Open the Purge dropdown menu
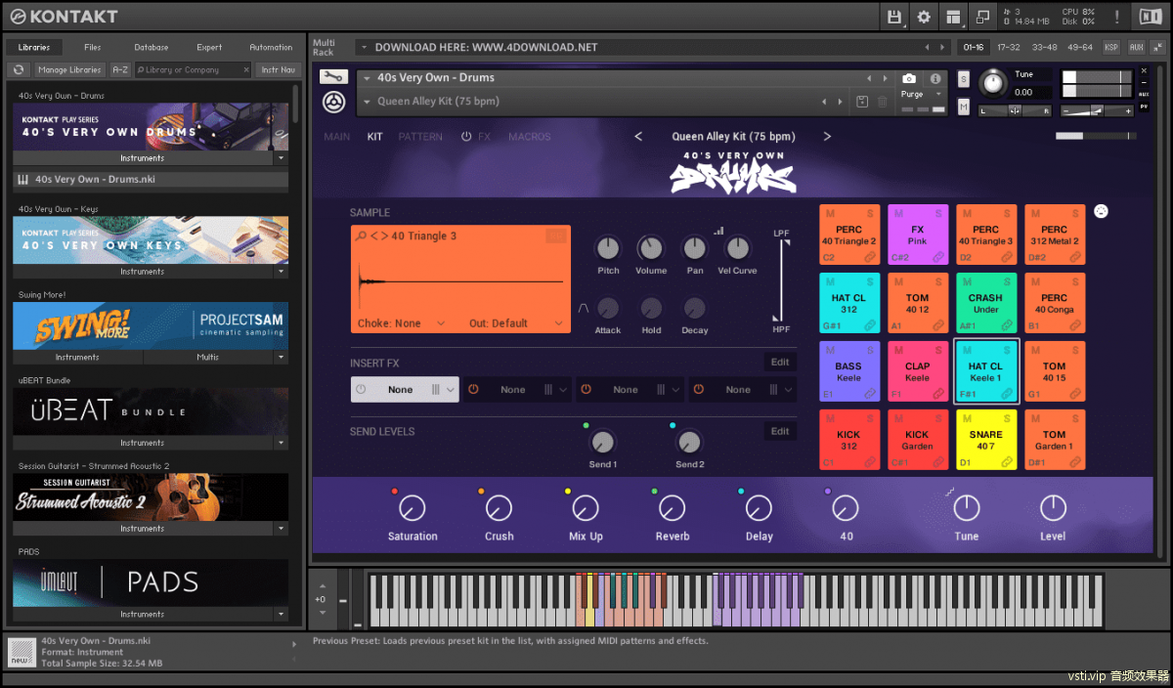The width and height of the screenshot is (1173, 688). [922, 95]
